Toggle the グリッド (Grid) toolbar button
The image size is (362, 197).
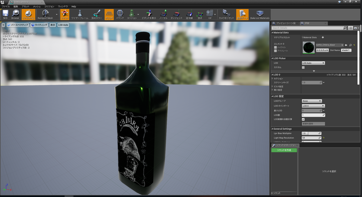pos(109,14)
